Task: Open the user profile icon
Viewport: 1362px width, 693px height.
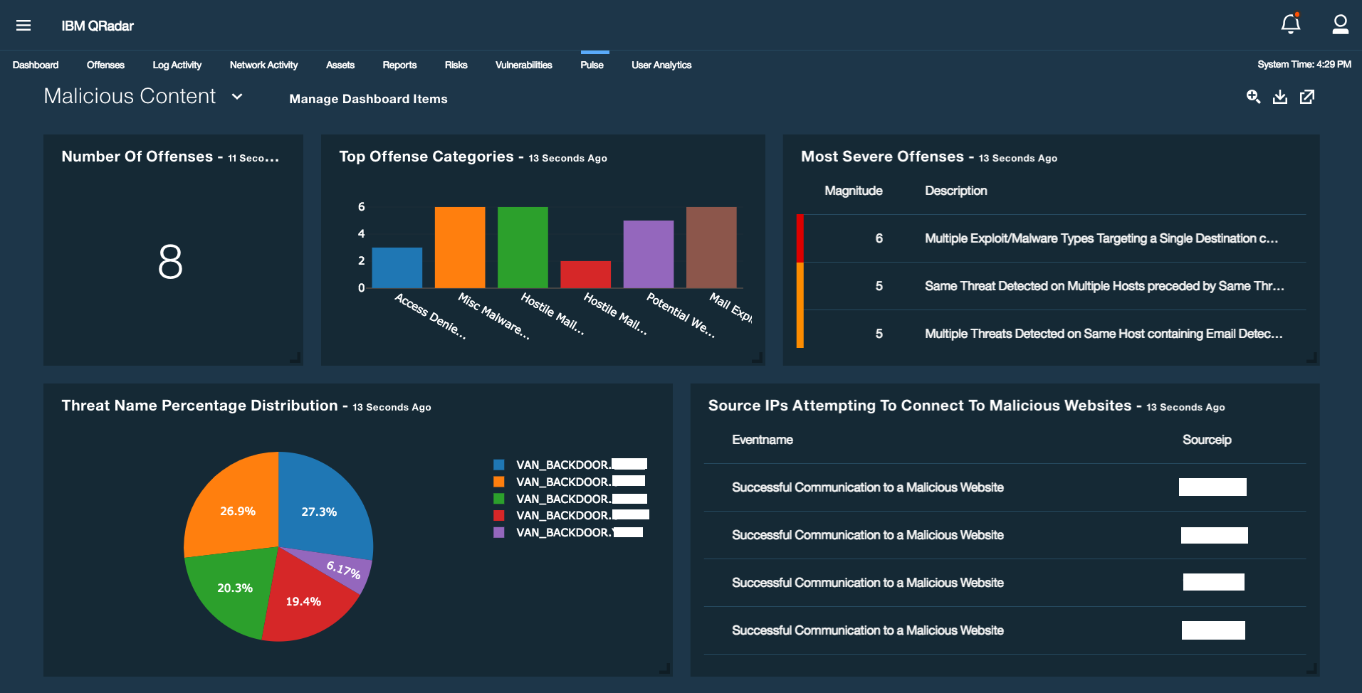Action: (1340, 24)
